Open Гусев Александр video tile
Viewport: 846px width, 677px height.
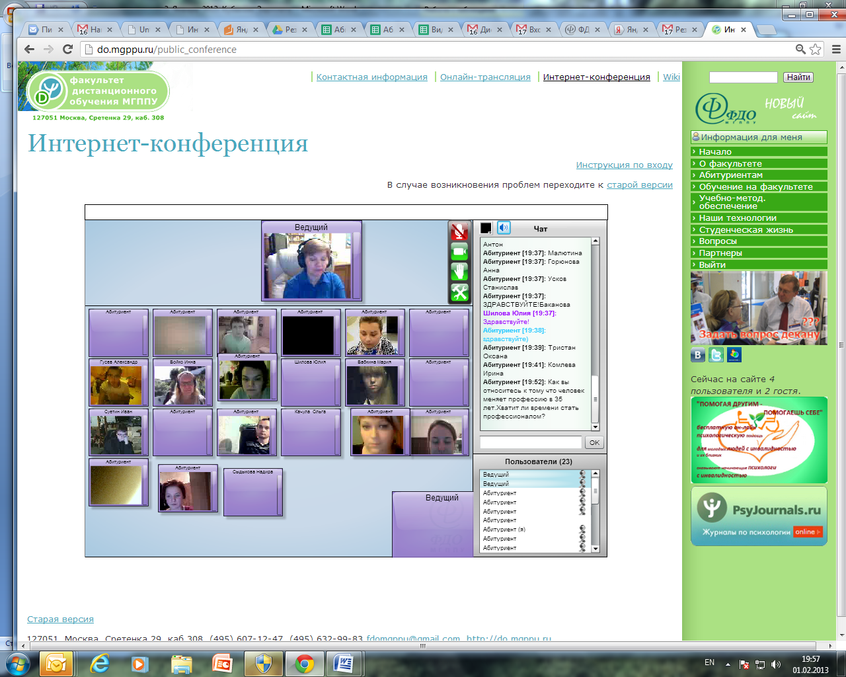(x=119, y=382)
